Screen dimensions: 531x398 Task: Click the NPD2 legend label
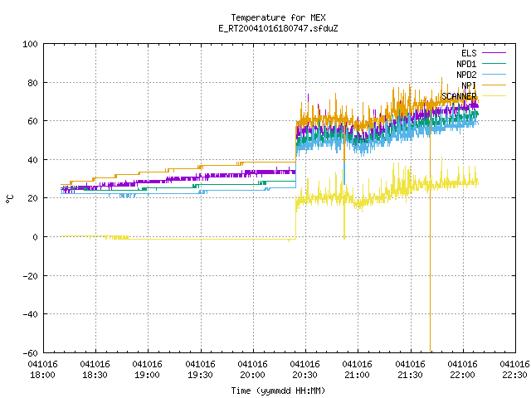466,75
